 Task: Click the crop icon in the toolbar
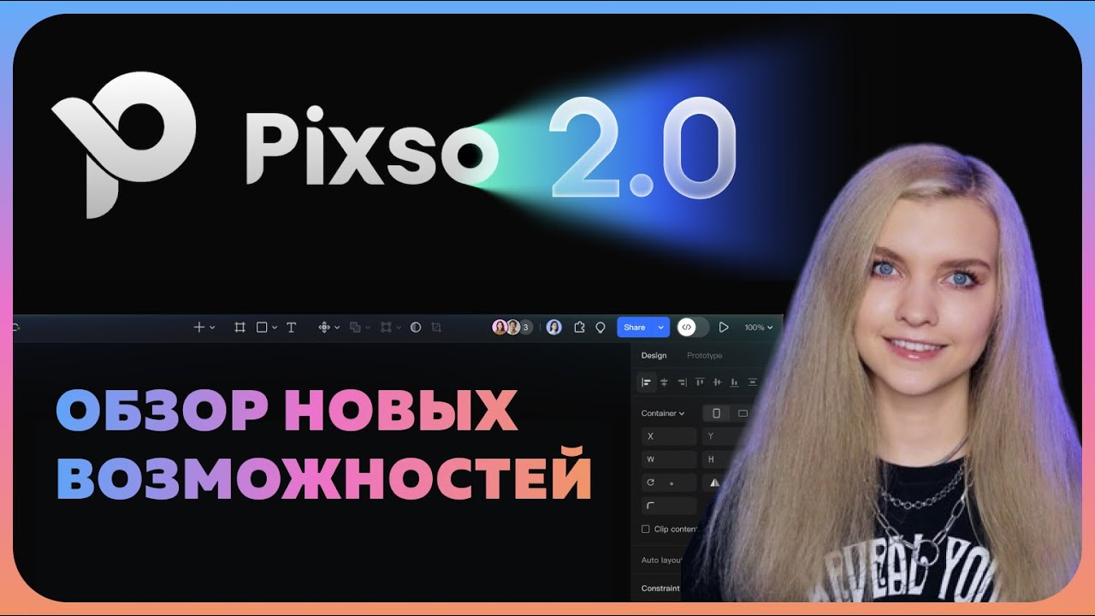point(436,328)
